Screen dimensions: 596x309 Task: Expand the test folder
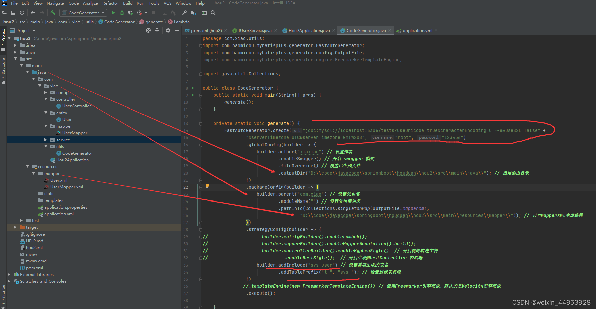[x=21, y=220]
